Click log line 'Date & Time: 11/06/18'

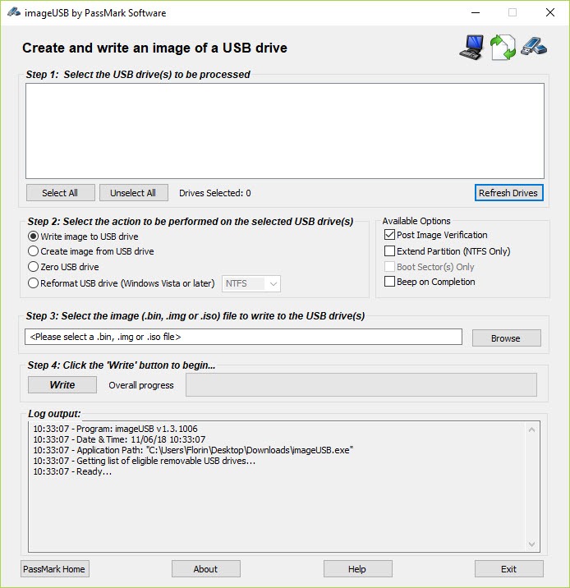[119, 439]
